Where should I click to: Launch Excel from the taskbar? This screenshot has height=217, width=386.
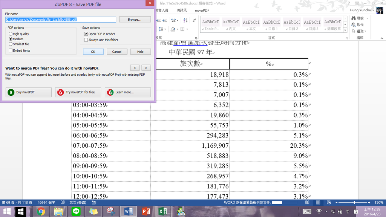(163, 211)
